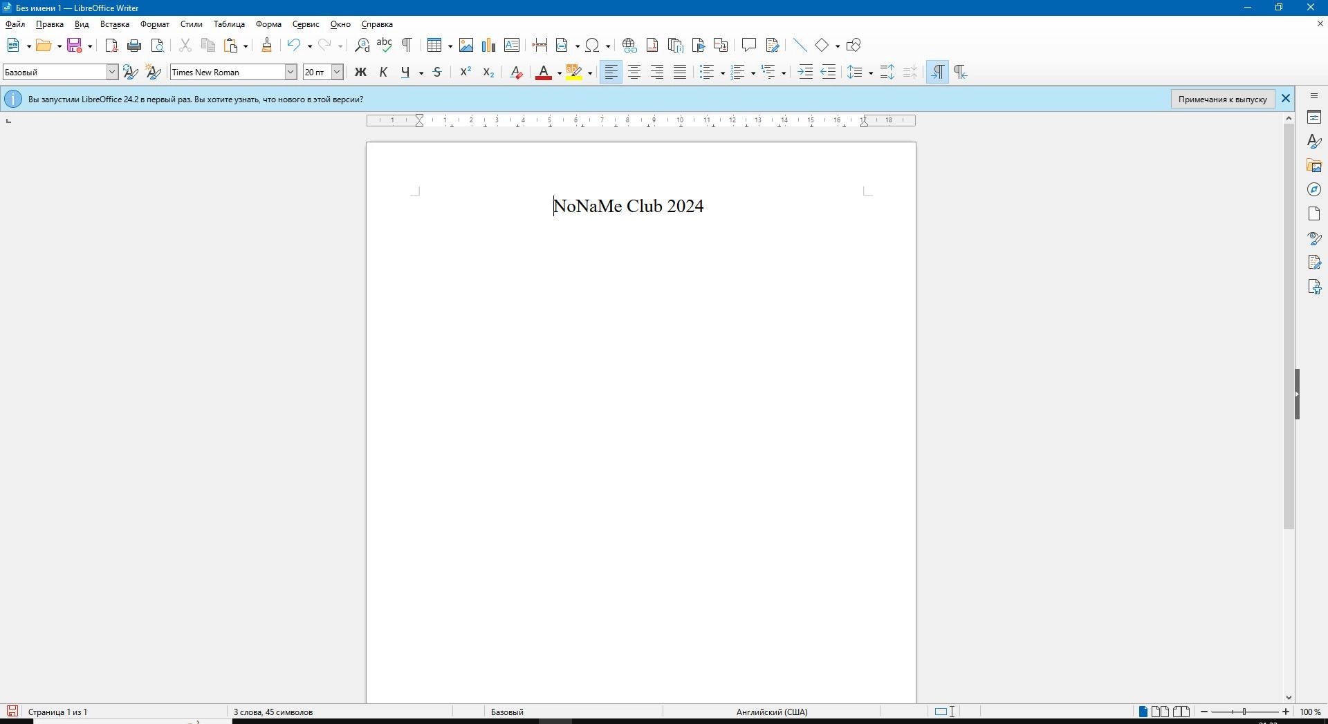Export document directly as PDF
Viewport: 1328px width, 724px height.
(111, 46)
